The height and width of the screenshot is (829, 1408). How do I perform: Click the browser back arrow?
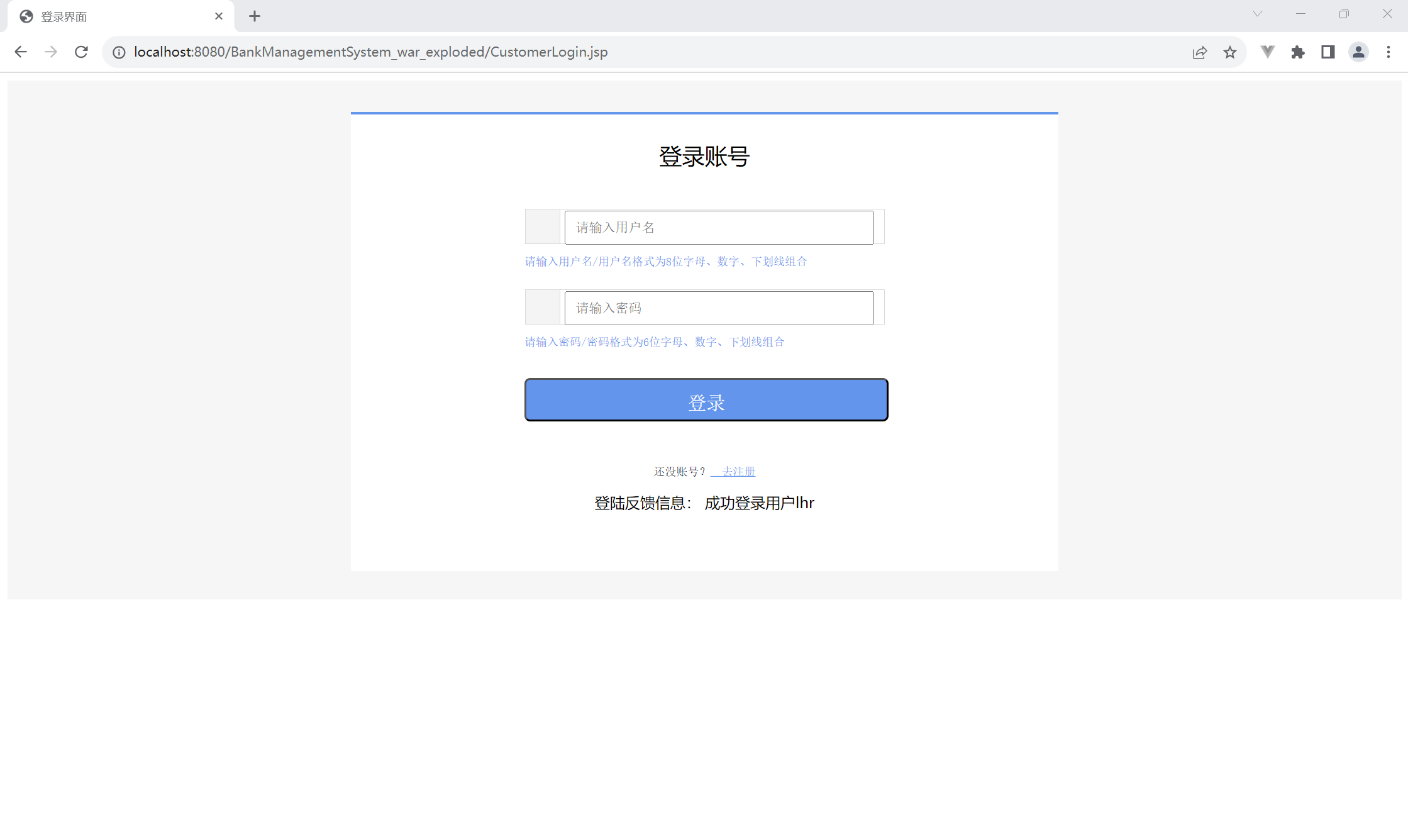tap(21, 52)
